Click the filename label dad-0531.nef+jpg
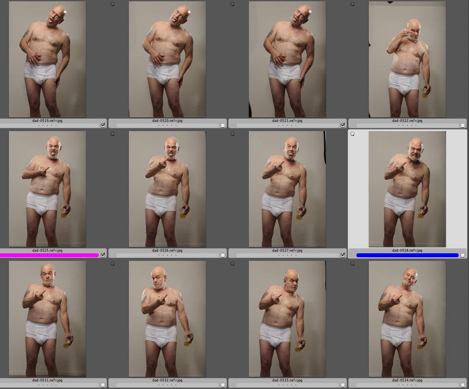This screenshot has height=389, width=469. (47, 380)
